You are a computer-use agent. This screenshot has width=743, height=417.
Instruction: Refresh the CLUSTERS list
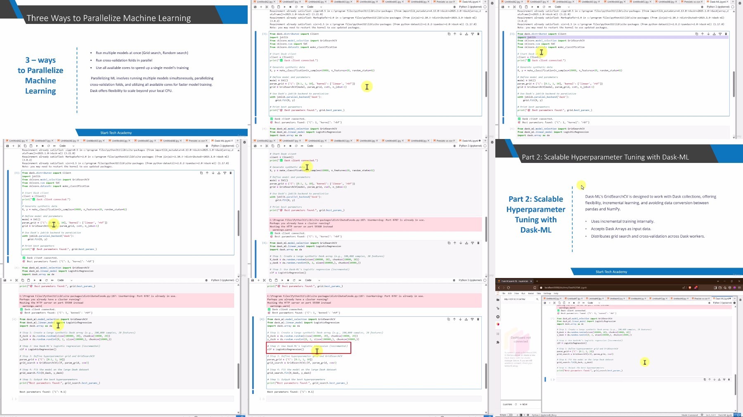click(x=516, y=404)
